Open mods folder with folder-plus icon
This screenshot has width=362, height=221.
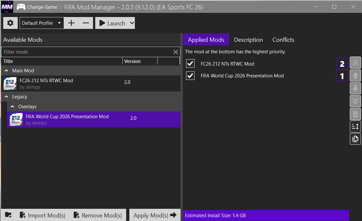tap(8, 215)
